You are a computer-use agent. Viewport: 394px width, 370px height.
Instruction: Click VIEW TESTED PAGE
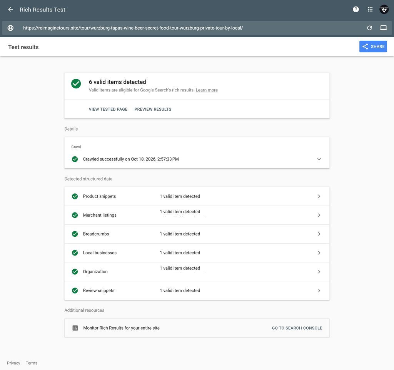pyautogui.click(x=108, y=110)
